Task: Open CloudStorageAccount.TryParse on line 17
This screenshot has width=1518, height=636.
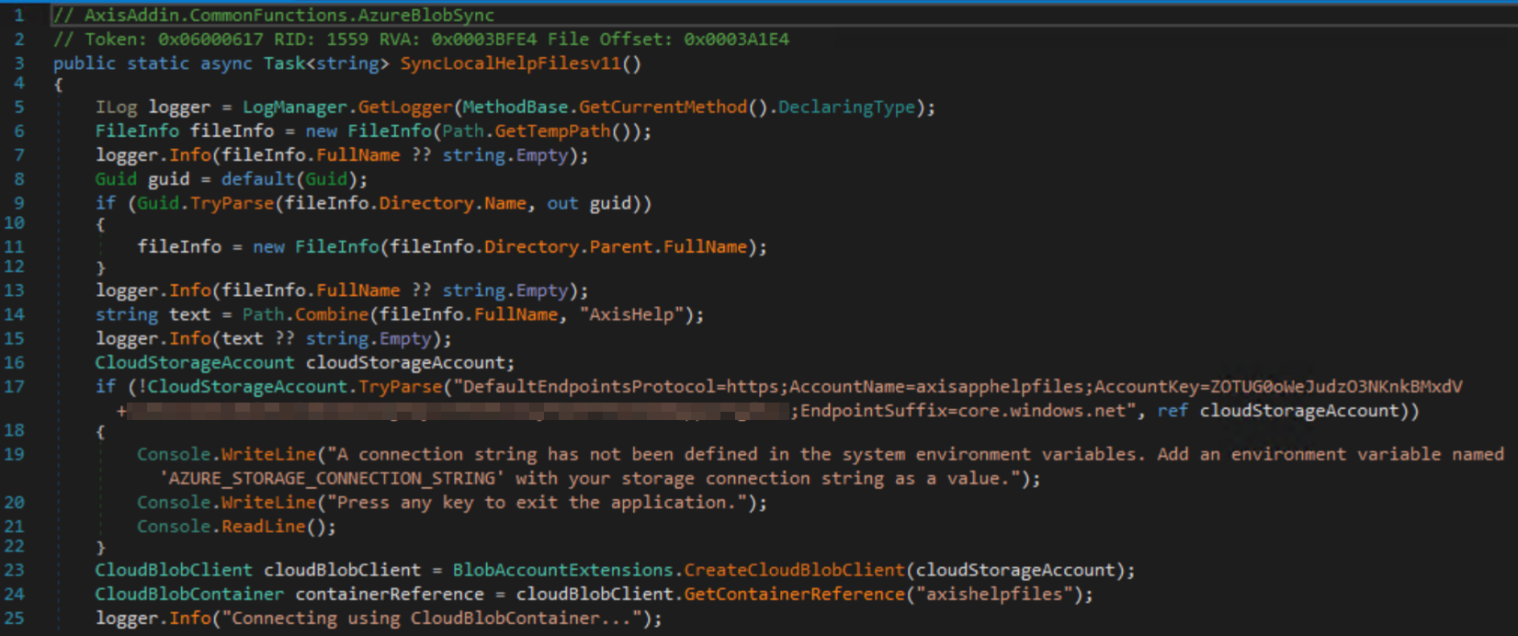Action: [400, 387]
